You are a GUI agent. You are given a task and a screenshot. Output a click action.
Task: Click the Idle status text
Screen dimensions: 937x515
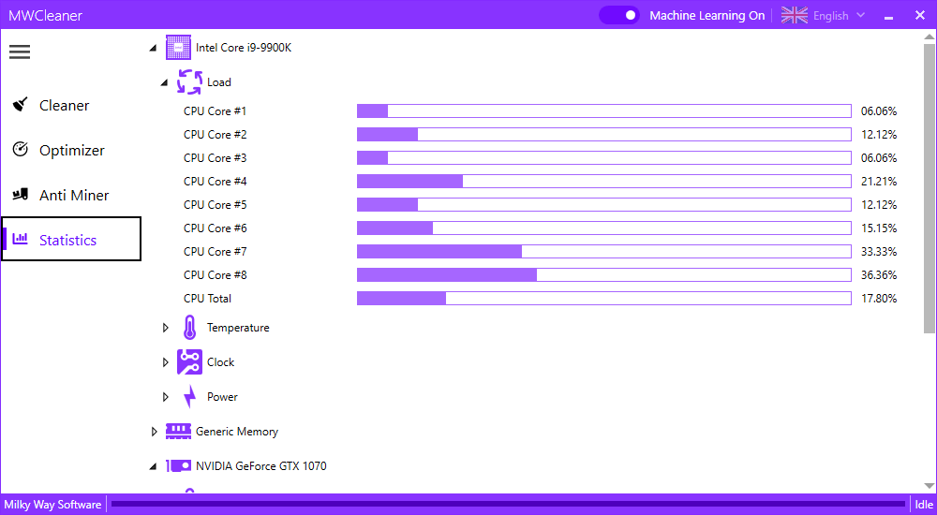click(x=924, y=505)
